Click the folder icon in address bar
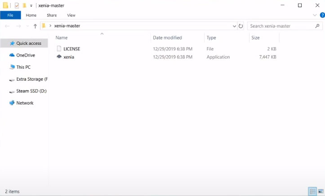 pos(44,26)
